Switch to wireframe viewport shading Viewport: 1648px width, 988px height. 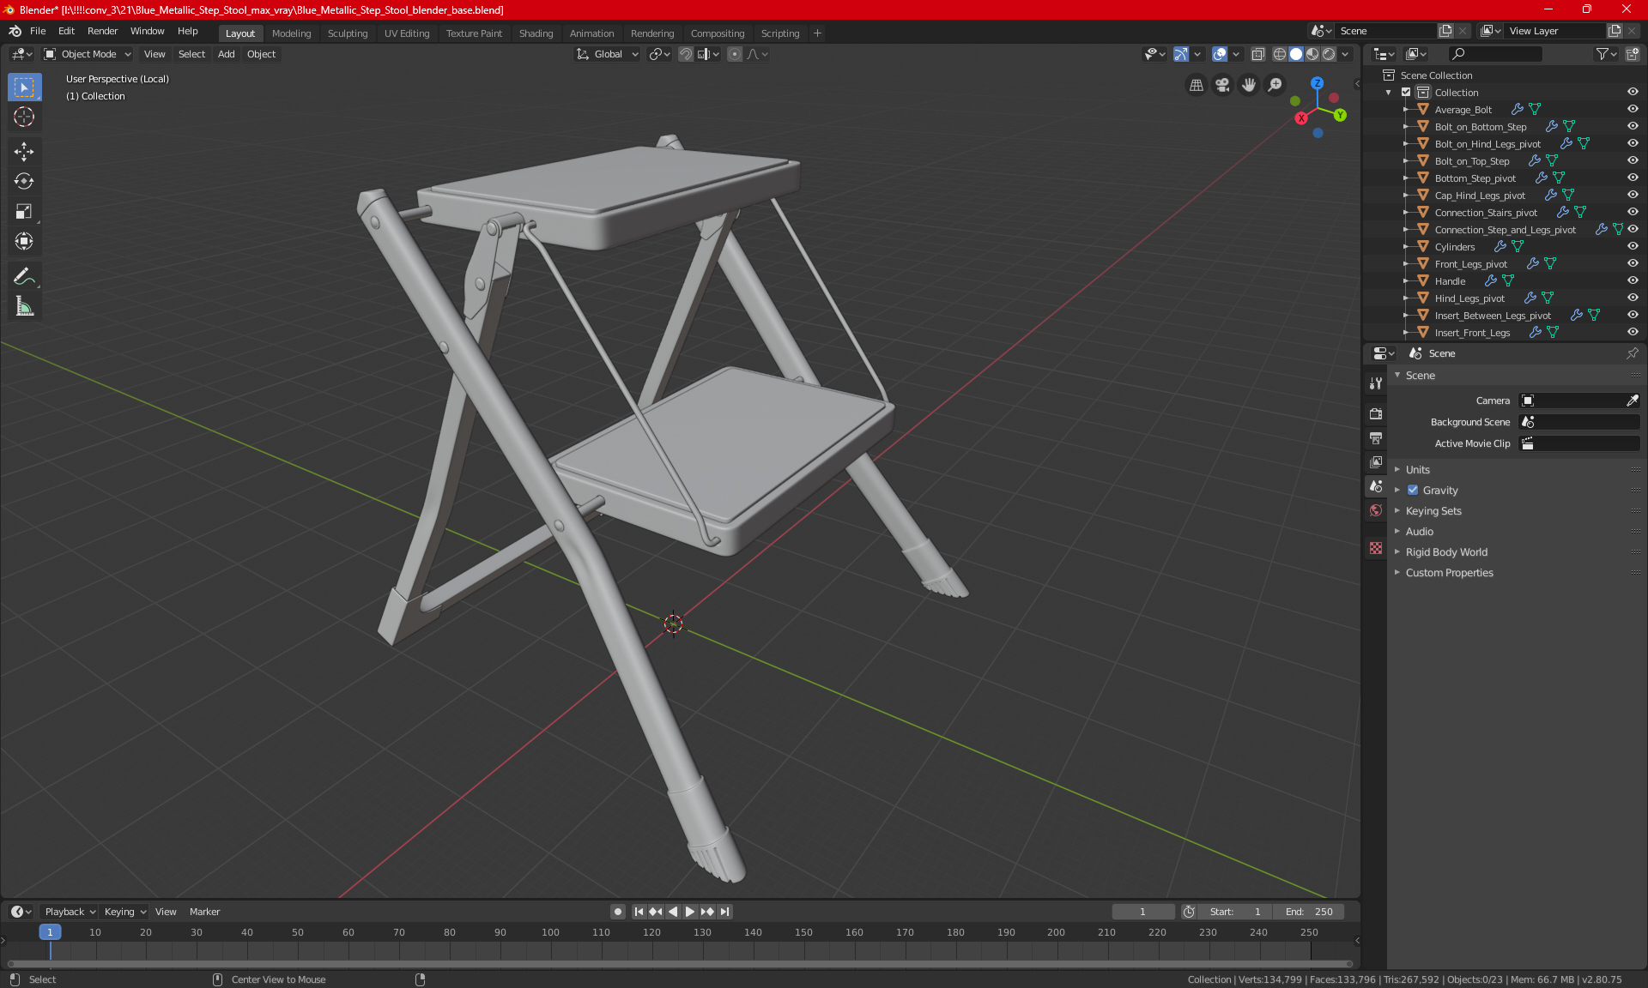[1280, 54]
